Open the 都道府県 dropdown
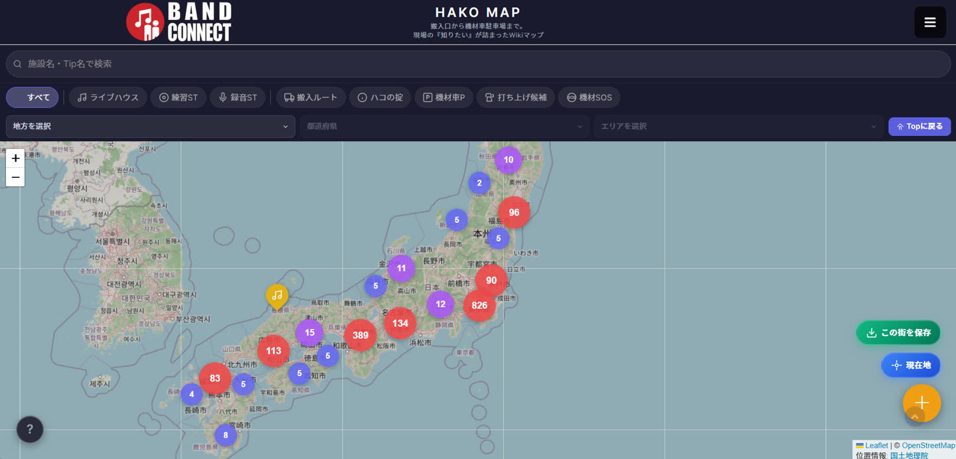956x459 pixels. tap(444, 126)
